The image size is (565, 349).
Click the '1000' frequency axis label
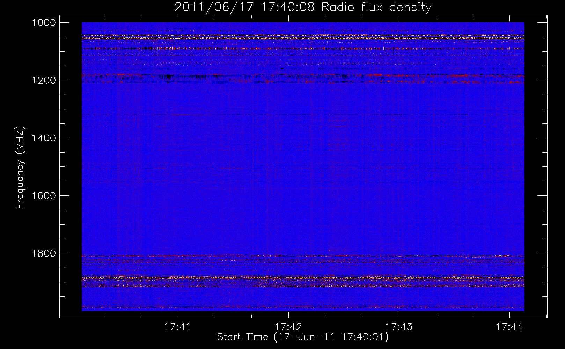tap(44, 23)
